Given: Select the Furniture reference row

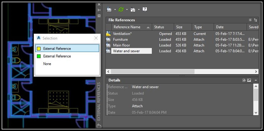Looking at the screenshot, I should [182, 40].
